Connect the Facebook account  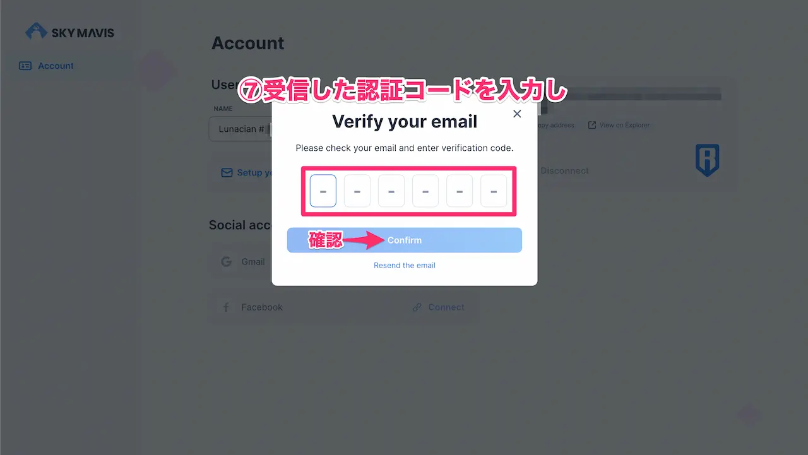click(446, 307)
